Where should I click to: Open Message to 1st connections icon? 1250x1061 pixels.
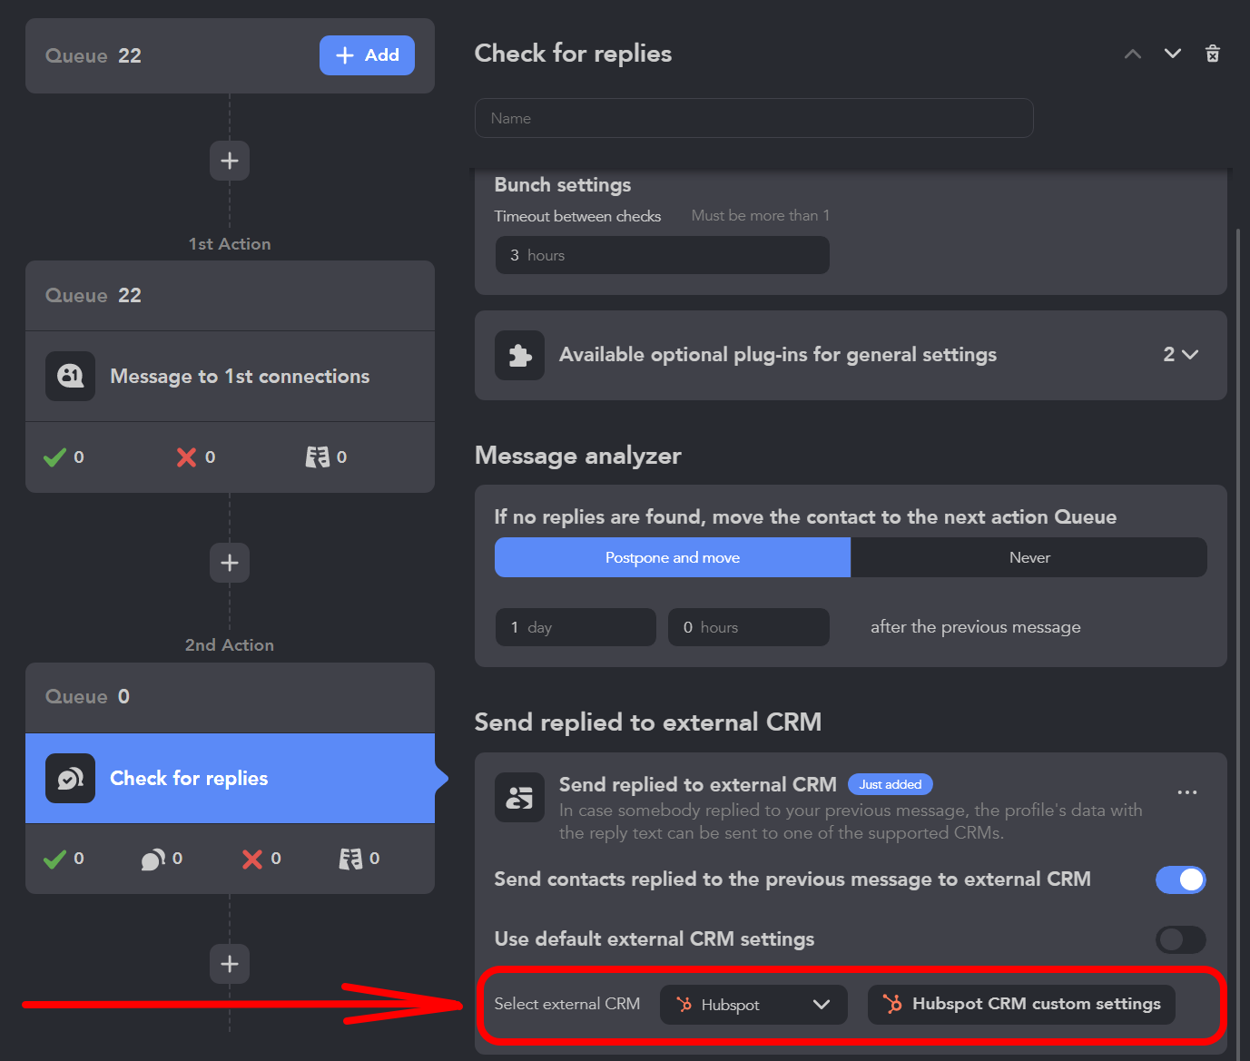(x=70, y=376)
